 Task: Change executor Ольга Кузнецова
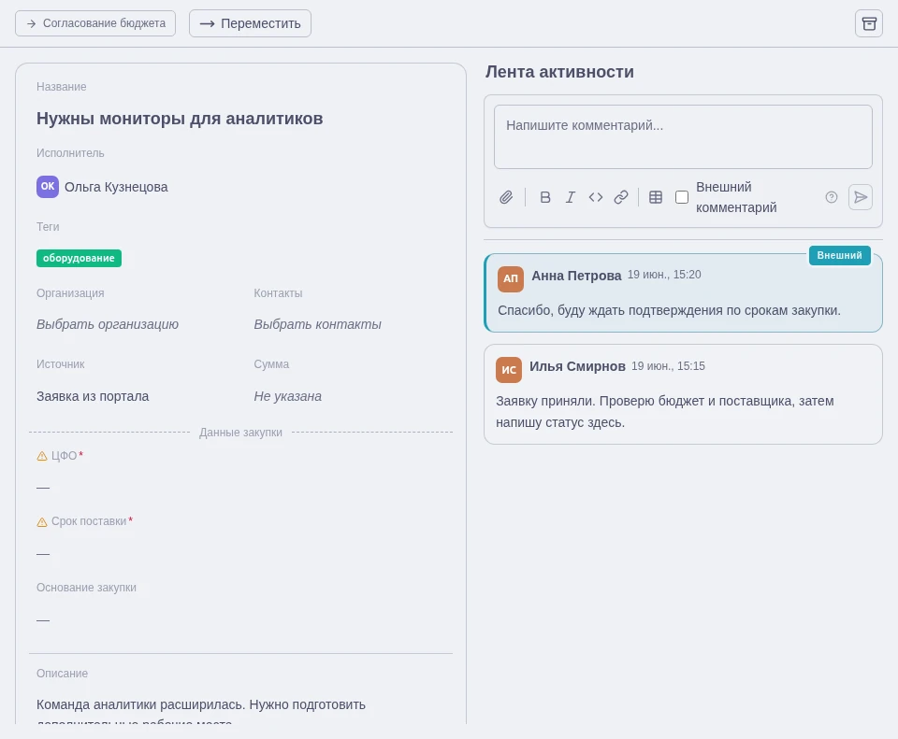click(x=116, y=187)
